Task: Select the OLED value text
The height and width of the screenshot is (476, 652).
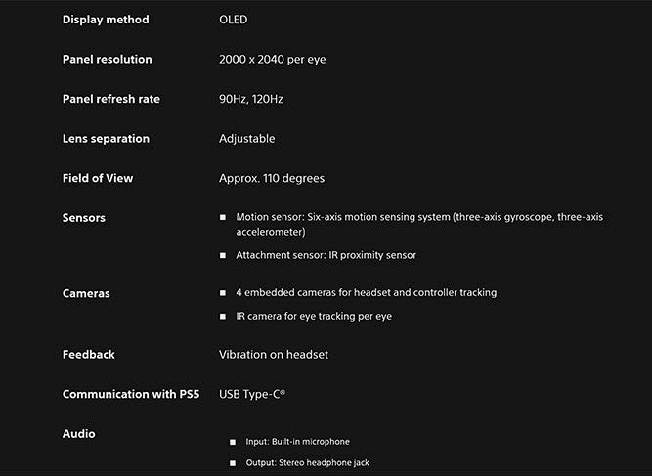Action: (x=234, y=20)
